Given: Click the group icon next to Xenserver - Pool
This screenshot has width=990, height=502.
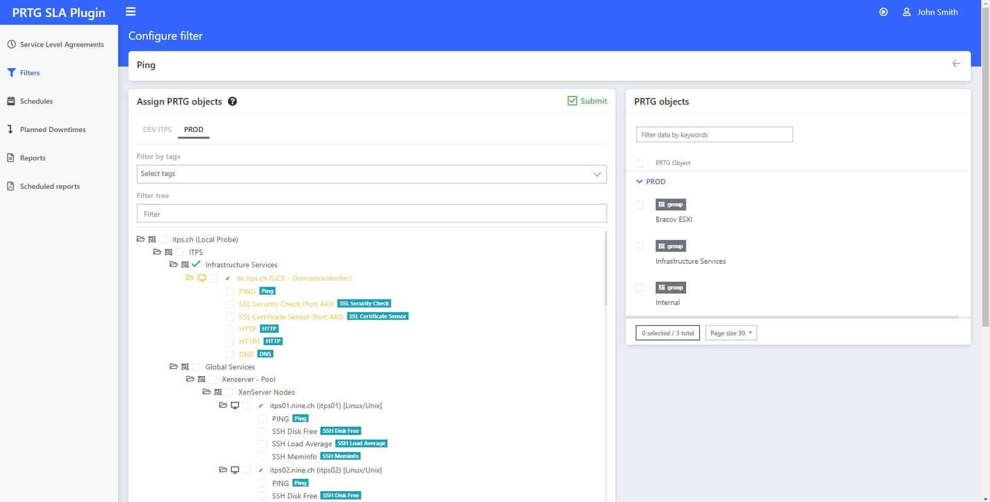Looking at the screenshot, I should coord(201,379).
